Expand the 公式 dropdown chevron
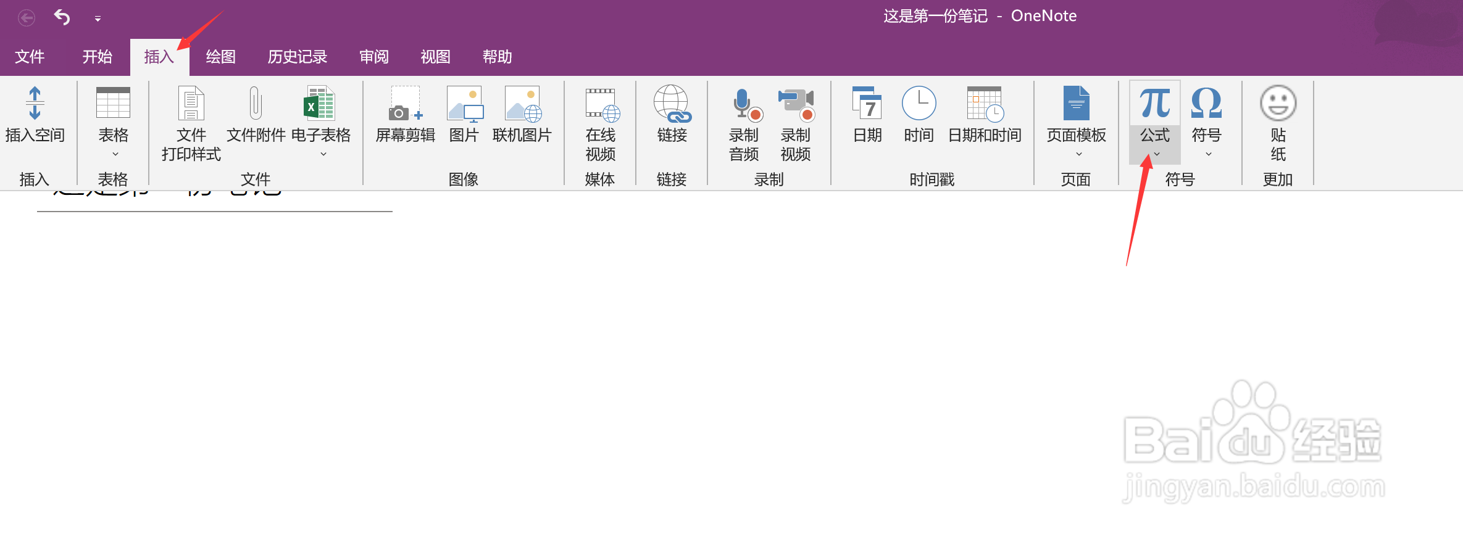1463x536 pixels. pyautogui.click(x=1157, y=154)
